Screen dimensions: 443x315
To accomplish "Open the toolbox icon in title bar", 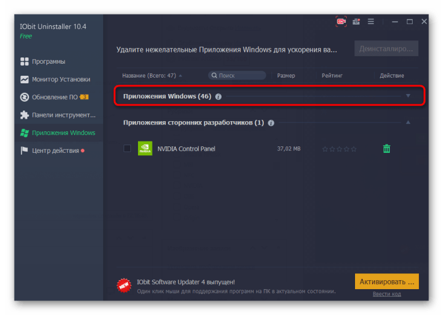I will pos(356,21).
